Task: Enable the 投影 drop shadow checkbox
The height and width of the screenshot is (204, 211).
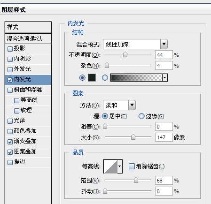Action: point(10,49)
